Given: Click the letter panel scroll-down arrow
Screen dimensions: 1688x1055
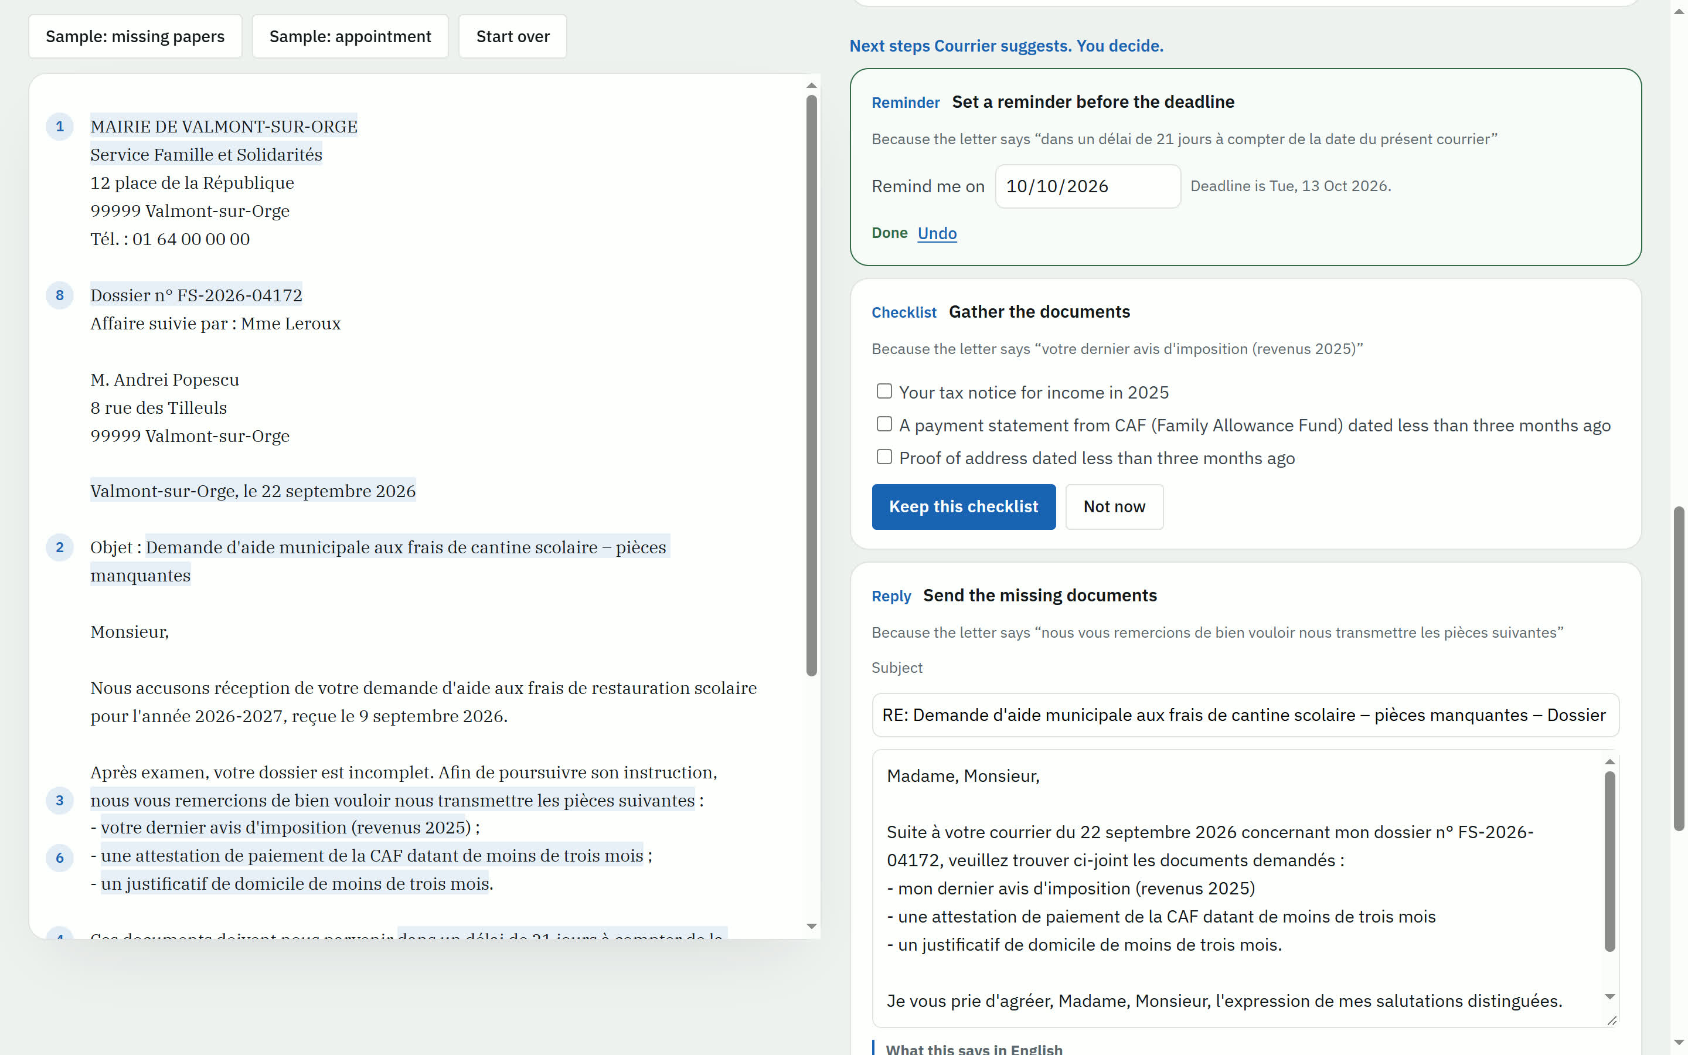Looking at the screenshot, I should pyautogui.click(x=811, y=927).
